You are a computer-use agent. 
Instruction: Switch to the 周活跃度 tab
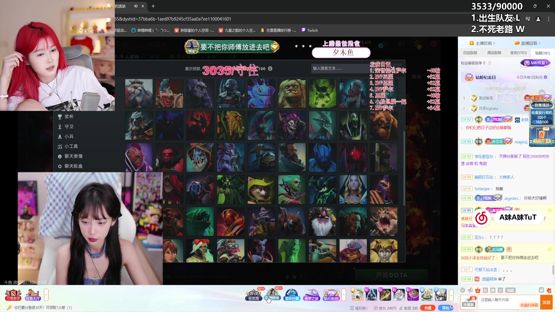tap(494, 53)
